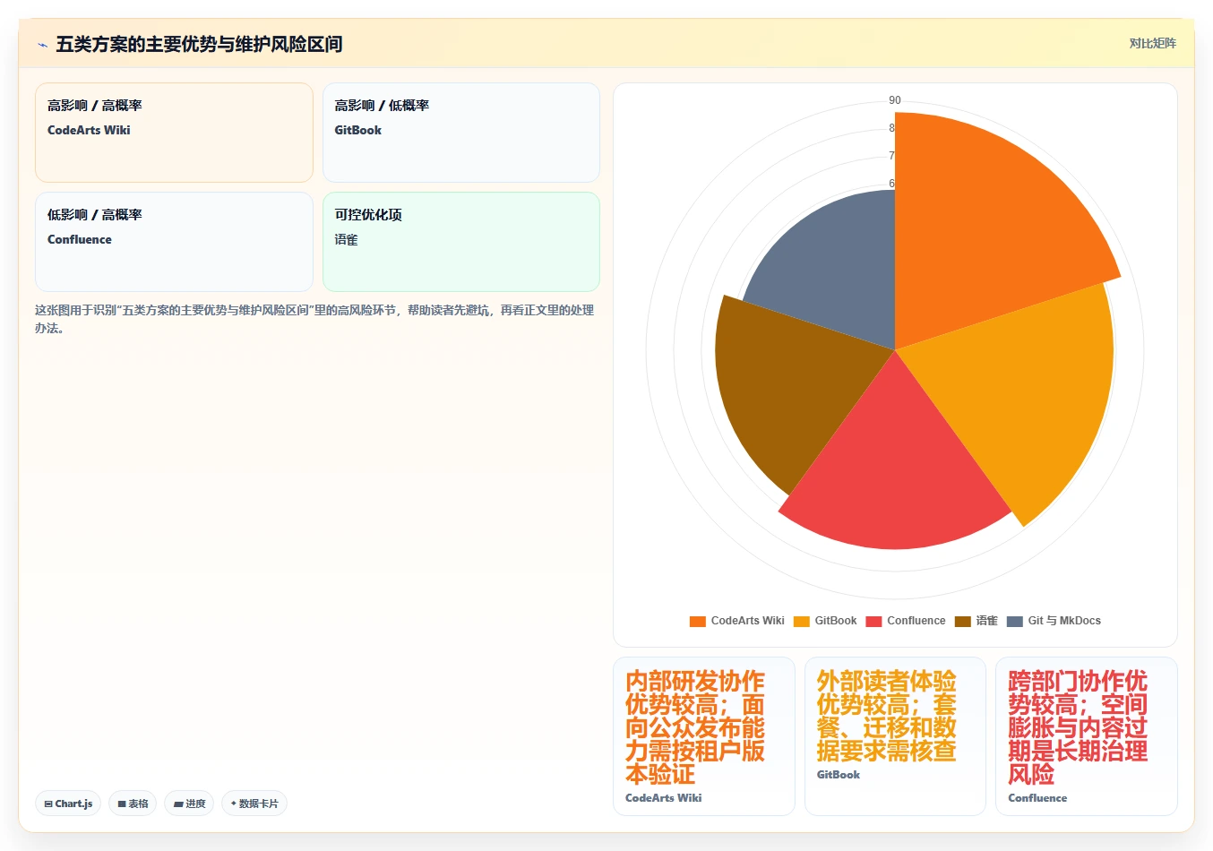The height and width of the screenshot is (851, 1213).
Task: Click the sparkle icon in the 数据卡片 chip
Action: [x=234, y=804]
